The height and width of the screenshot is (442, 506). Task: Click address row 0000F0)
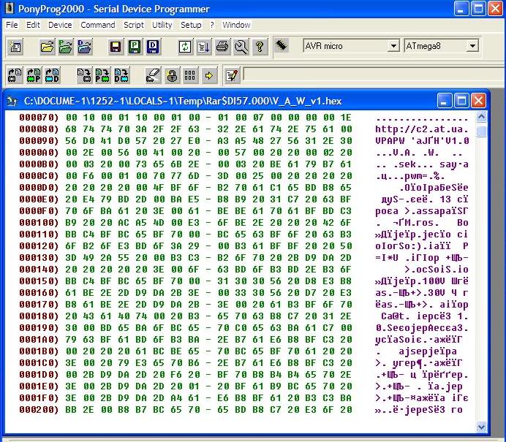point(39,211)
